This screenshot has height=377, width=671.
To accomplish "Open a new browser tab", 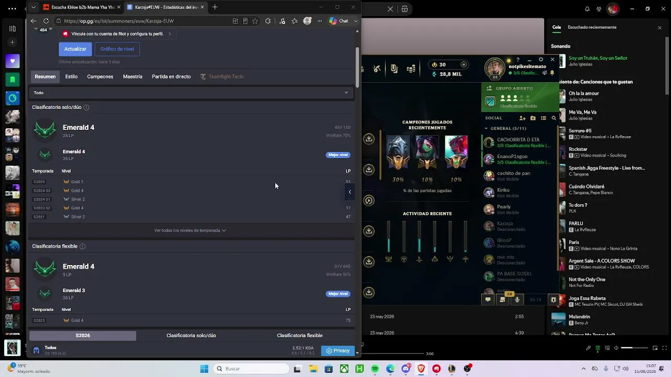I will [215, 7].
